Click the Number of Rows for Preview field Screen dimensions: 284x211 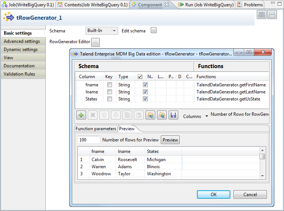coord(89,140)
